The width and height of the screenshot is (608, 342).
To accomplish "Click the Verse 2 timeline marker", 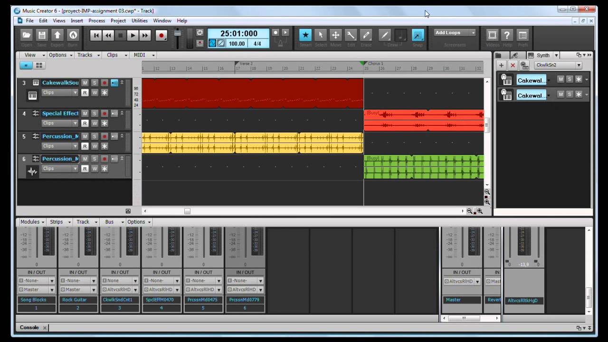I will (x=245, y=63).
